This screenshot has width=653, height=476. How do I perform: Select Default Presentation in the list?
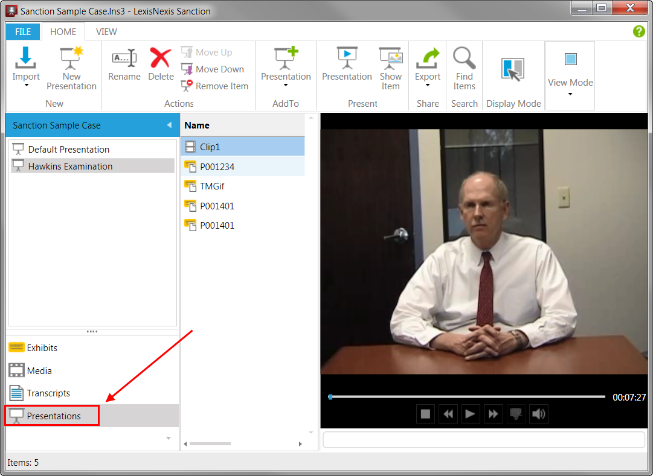coord(92,149)
